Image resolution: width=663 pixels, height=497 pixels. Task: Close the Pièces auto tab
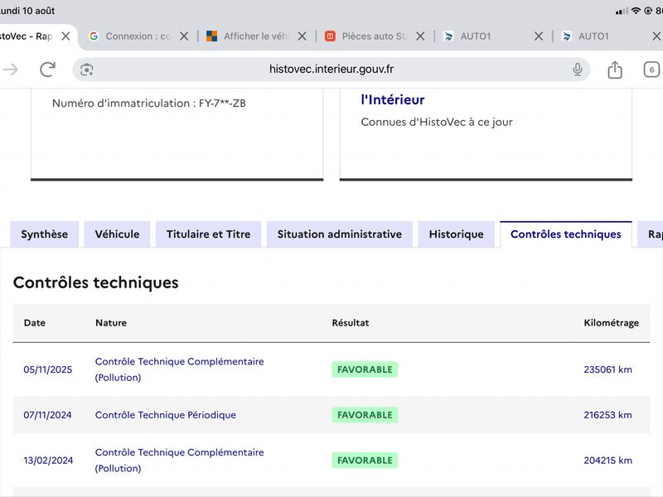point(420,36)
